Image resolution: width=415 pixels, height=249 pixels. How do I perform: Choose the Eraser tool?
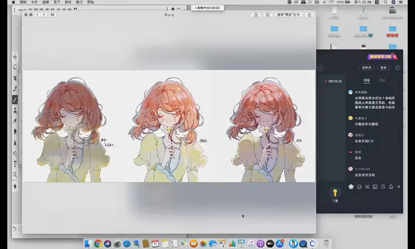15,121
